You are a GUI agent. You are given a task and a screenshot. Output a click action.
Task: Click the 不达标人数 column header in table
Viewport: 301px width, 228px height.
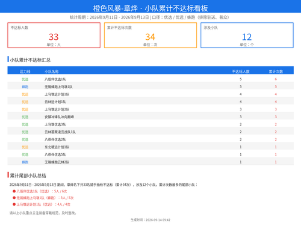tap(241, 72)
